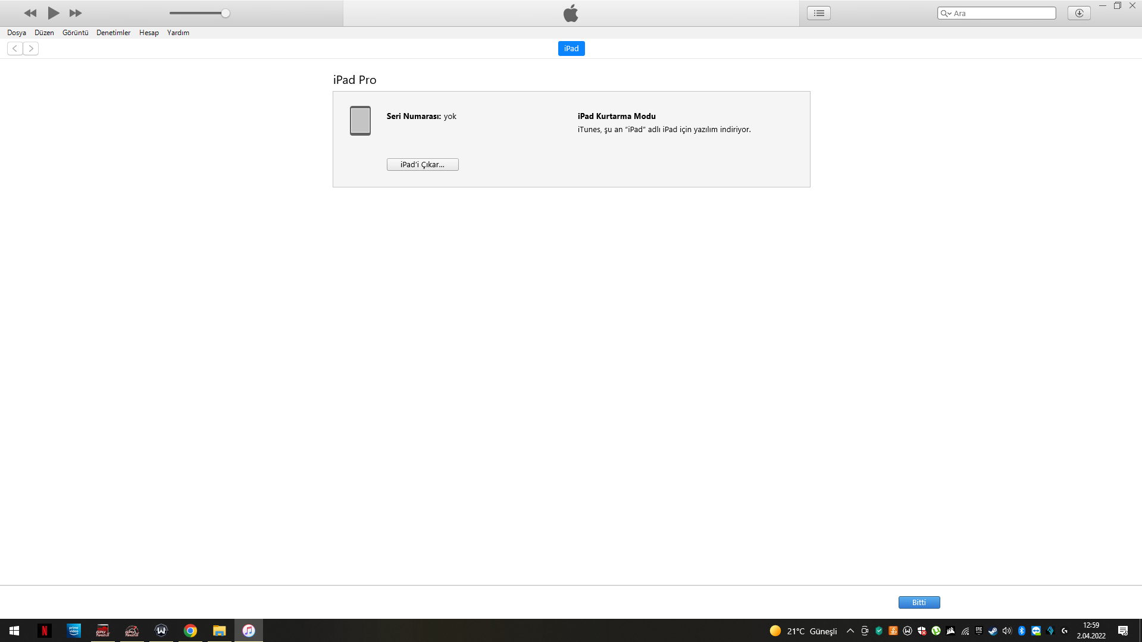Open Wargaming app from the taskbar
Viewport: 1142px width, 642px height.
point(161,631)
